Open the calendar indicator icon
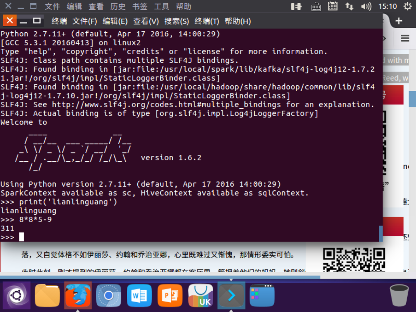 (x=332, y=6)
